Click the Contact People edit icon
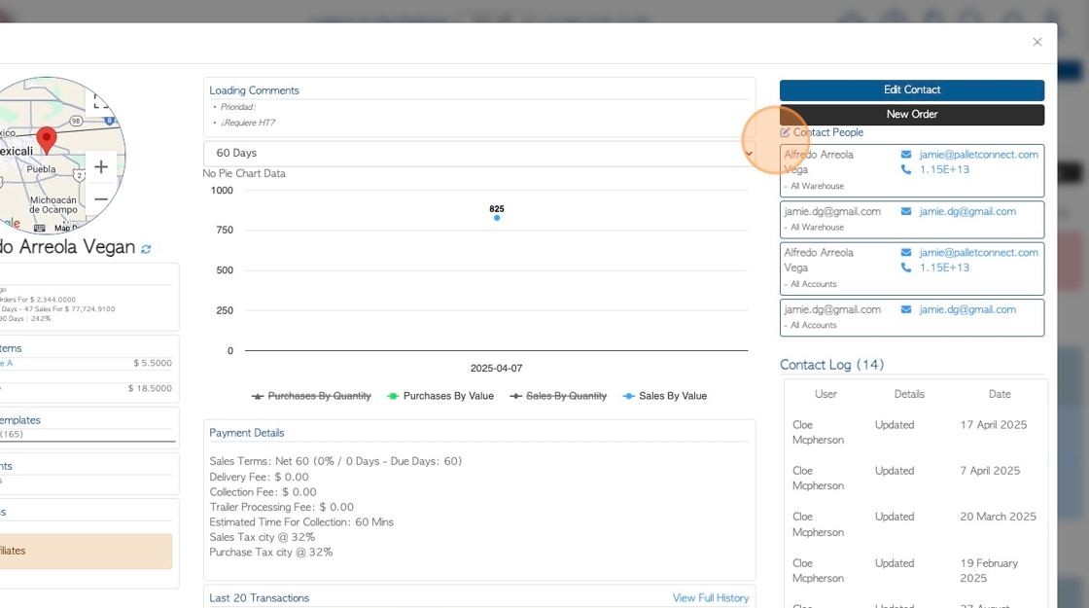This screenshot has height=608, width=1089. click(x=785, y=132)
